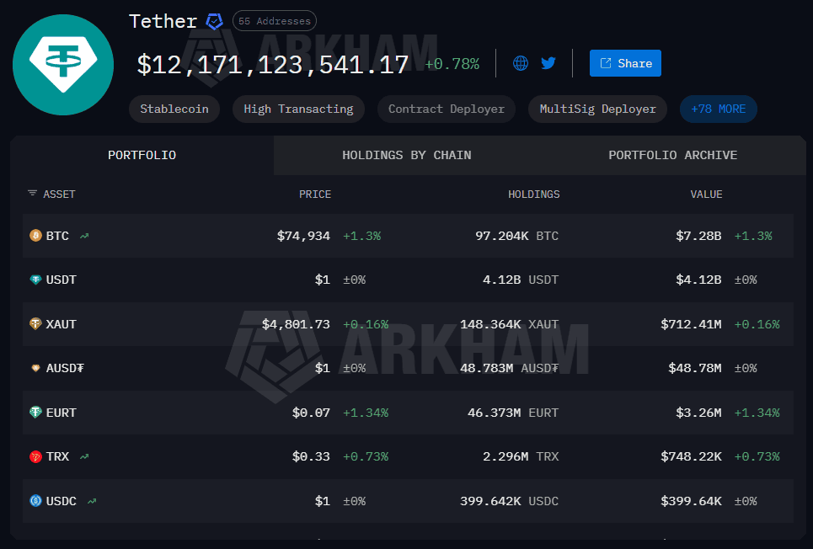Open the 55 Addresses list
The height and width of the screenshot is (549, 813).
click(x=274, y=20)
